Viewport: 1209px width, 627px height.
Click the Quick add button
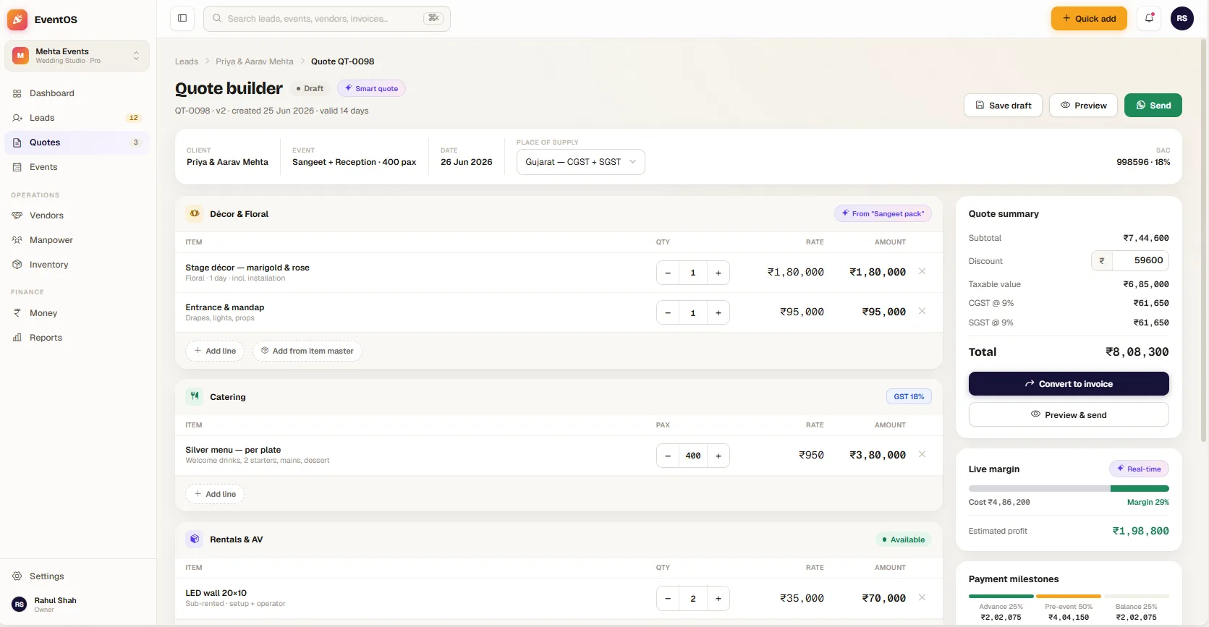1089,19
